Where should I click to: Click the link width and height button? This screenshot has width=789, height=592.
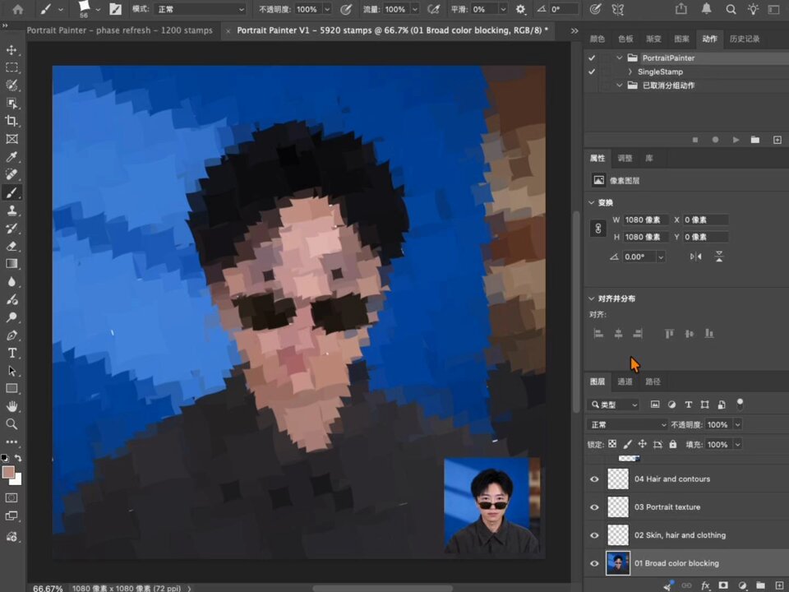(598, 229)
